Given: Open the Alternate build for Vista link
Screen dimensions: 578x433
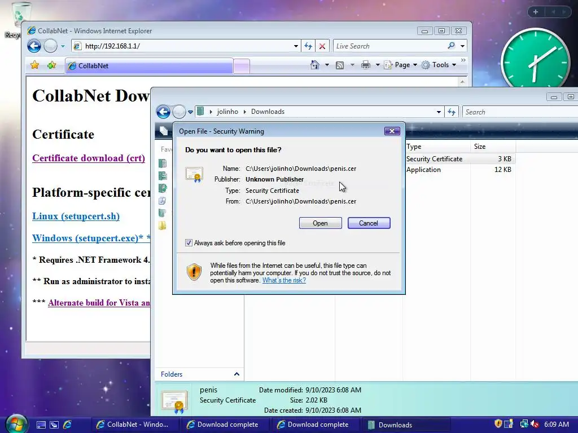Looking at the screenshot, I should pyautogui.click(x=99, y=303).
